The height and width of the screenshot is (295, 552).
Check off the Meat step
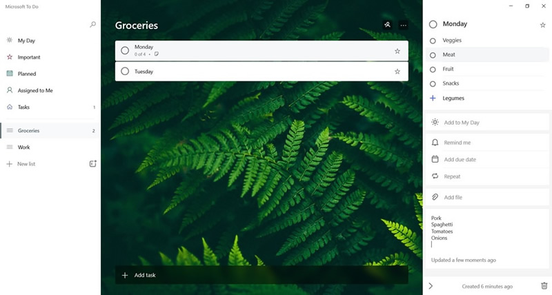pyautogui.click(x=433, y=55)
